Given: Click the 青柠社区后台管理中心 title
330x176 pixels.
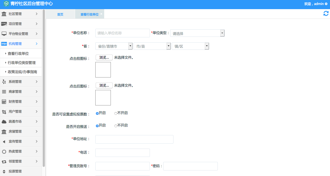Looking at the screenshot, I should [x=32, y=4].
